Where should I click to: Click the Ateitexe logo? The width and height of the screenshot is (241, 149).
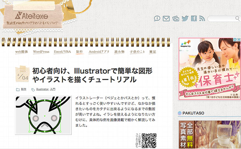click(x=32, y=15)
